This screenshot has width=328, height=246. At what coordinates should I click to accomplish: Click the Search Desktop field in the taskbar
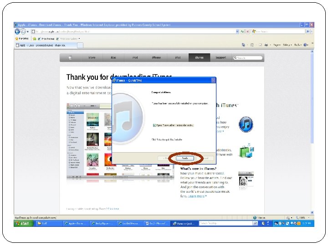225,223
